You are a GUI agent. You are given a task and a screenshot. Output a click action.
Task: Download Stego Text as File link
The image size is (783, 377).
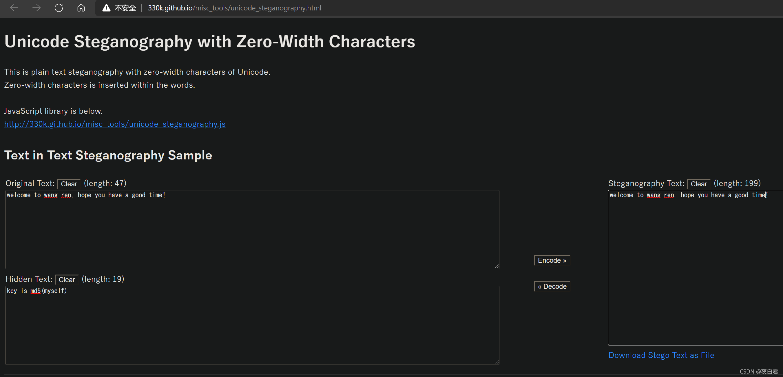tap(661, 355)
